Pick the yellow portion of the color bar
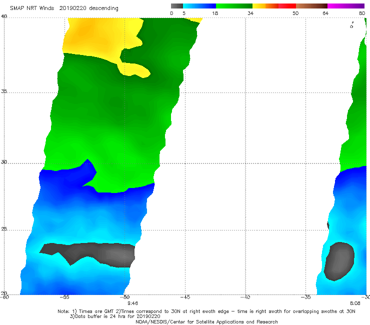This screenshot has height=325, width=370. pyautogui.click(x=259, y=6)
